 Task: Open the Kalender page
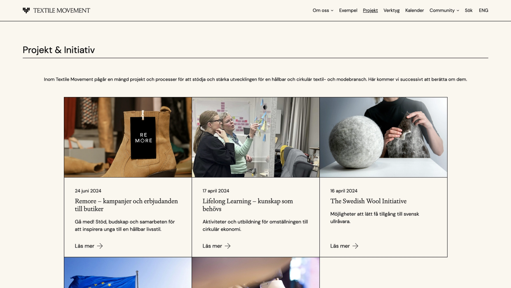(x=415, y=10)
